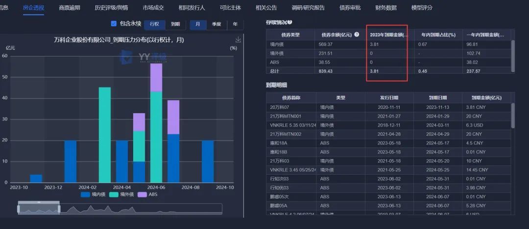529x229 pixels.
Task: Download the maturity pressure chart
Action: coord(238,40)
